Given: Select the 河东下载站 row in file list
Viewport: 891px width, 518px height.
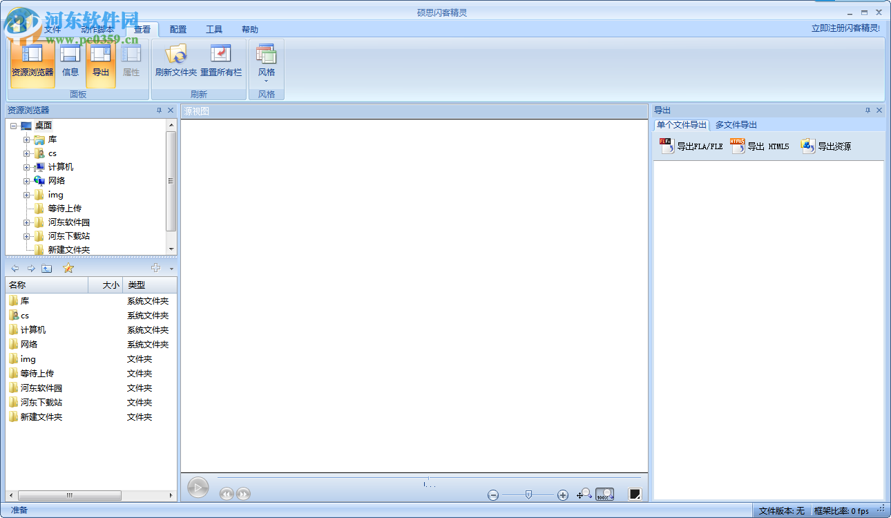Looking at the screenshot, I should (91, 403).
